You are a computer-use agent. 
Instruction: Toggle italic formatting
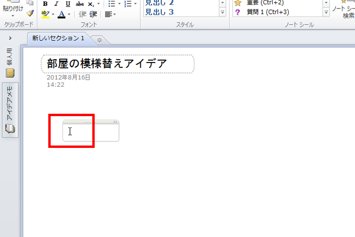pyautogui.click(x=56, y=4)
